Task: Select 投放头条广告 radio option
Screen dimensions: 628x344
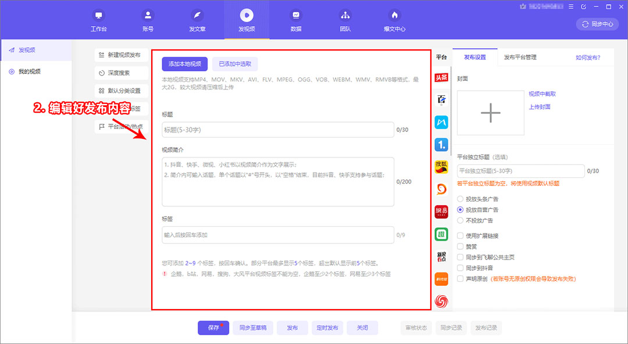Action: pos(461,199)
